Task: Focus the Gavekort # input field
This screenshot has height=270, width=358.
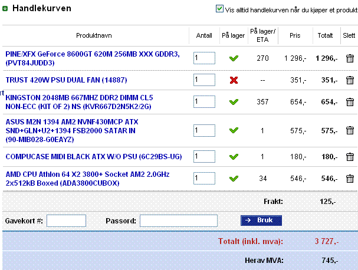Action: [66, 220]
